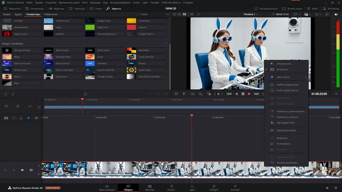Click the play reverse button

[236, 94]
